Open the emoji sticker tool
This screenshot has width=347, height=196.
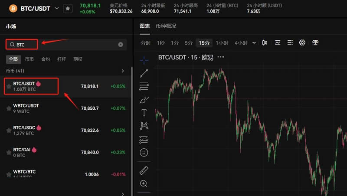[x=144, y=153]
